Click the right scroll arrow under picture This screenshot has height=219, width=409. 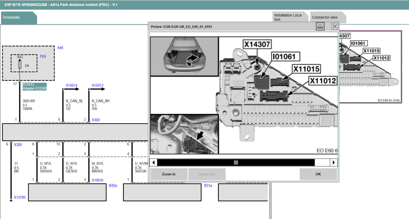coord(334,162)
